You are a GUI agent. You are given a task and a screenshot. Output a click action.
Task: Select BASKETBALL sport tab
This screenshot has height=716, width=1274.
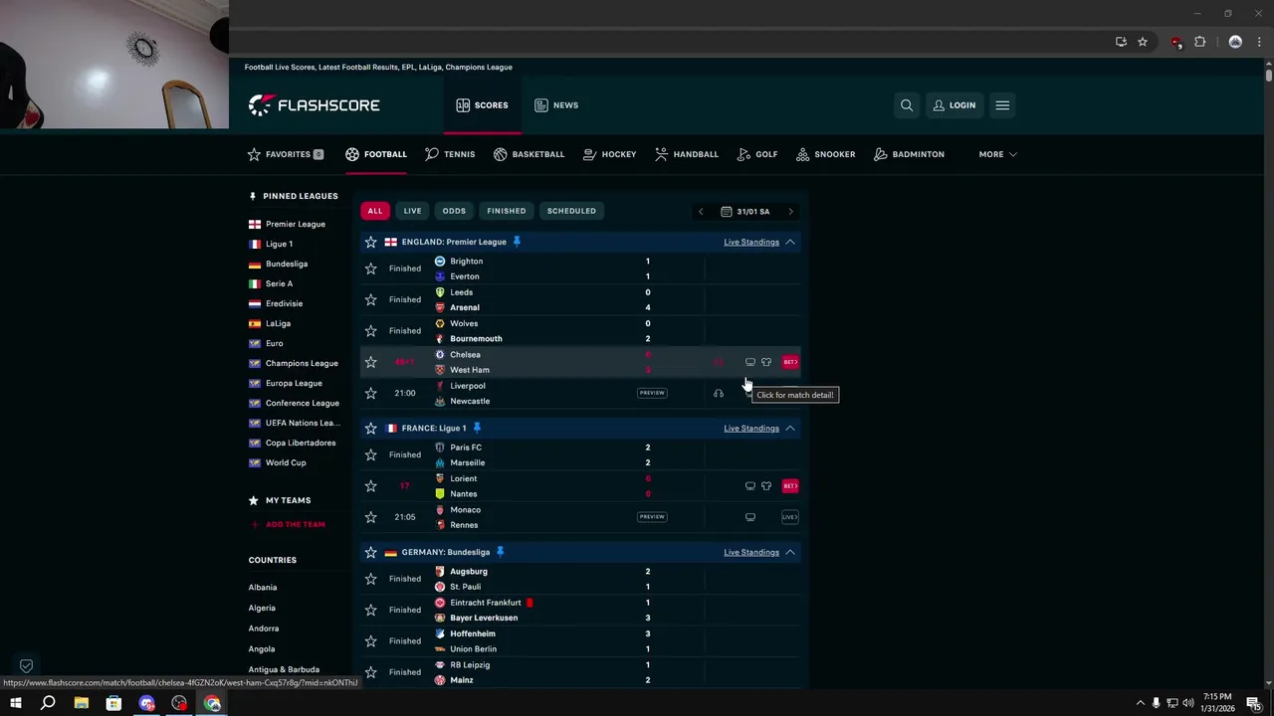pos(529,154)
